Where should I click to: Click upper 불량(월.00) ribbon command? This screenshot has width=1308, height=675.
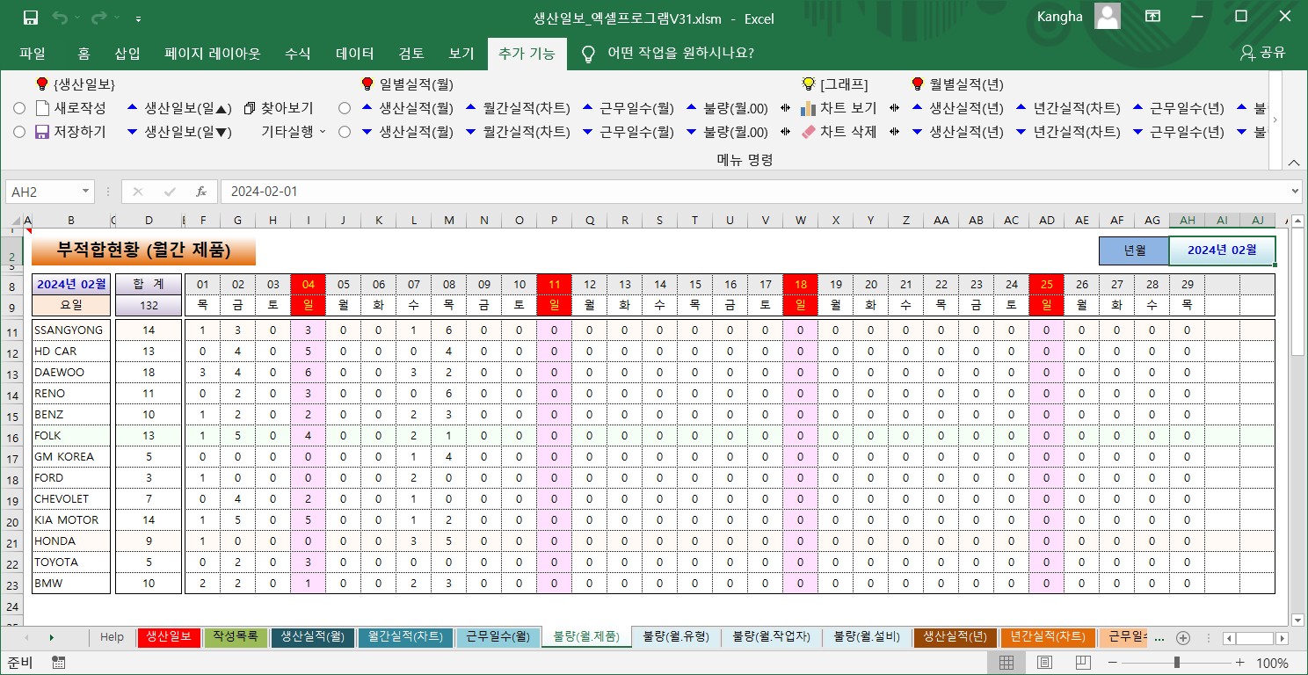tap(728, 109)
